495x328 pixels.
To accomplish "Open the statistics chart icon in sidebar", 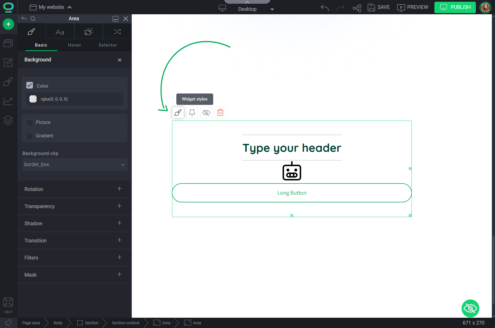I will 8,101.
